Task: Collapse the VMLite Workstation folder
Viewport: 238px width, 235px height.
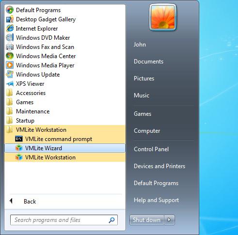Action: pos(65,130)
